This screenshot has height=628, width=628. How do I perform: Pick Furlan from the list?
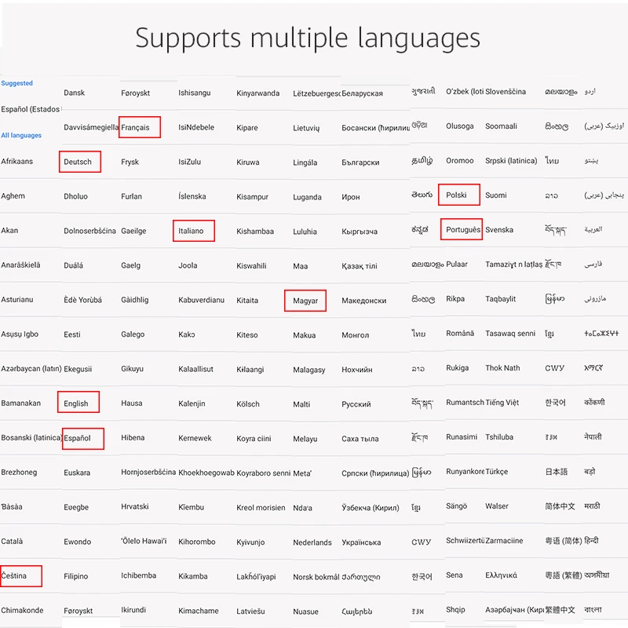[x=131, y=196]
